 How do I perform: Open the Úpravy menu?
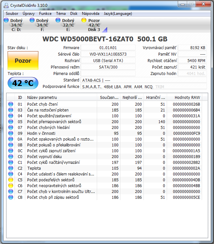tap(29, 14)
